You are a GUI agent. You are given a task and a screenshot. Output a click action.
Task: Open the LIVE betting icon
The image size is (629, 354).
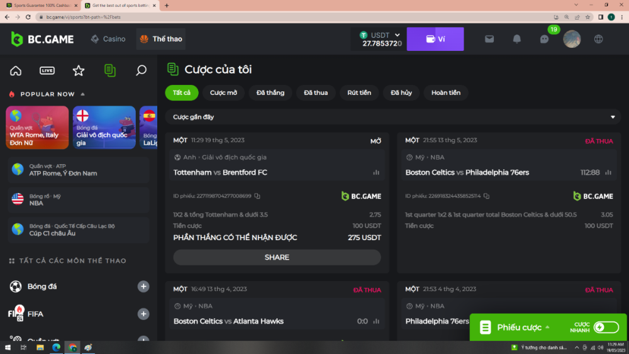pos(47,70)
